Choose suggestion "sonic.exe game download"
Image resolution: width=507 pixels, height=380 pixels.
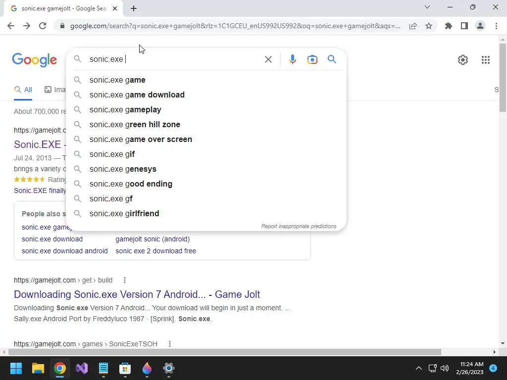(x=206, y=95)
